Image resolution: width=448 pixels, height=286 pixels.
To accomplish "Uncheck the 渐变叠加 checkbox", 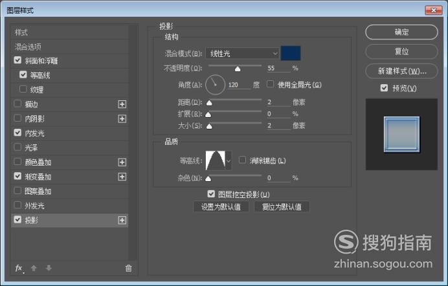I will [x=17, y=176].
